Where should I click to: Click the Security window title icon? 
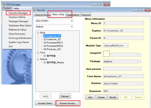pyautogui.click(x=34, y=10)
